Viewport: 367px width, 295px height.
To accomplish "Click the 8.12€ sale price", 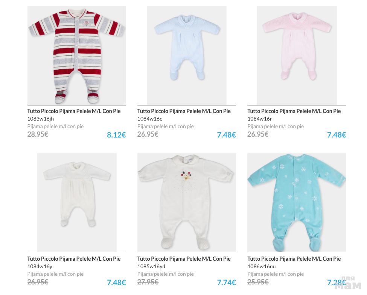I will [x=116, y=135].
